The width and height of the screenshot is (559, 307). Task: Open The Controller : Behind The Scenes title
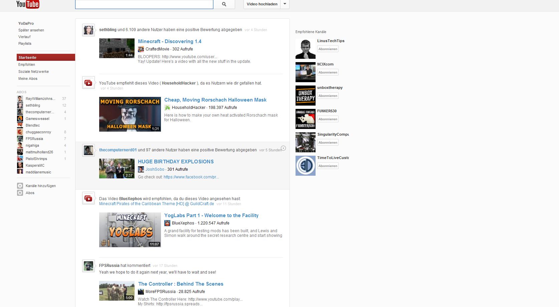[x=181, y=284]
